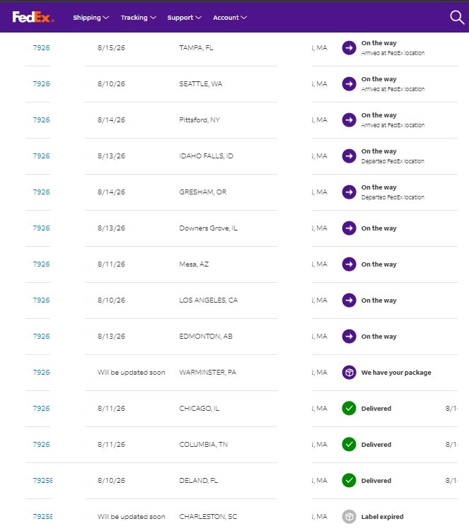Open tracking link for Los Angeles shipment
The width and height of the screenshot is (469, 531).
(41, 300)
